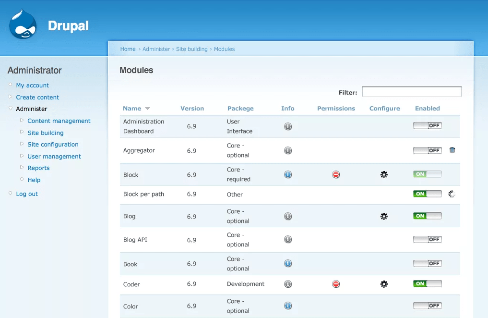Open the Book module's info icon

pyautogui.click(x=287, y=263)
